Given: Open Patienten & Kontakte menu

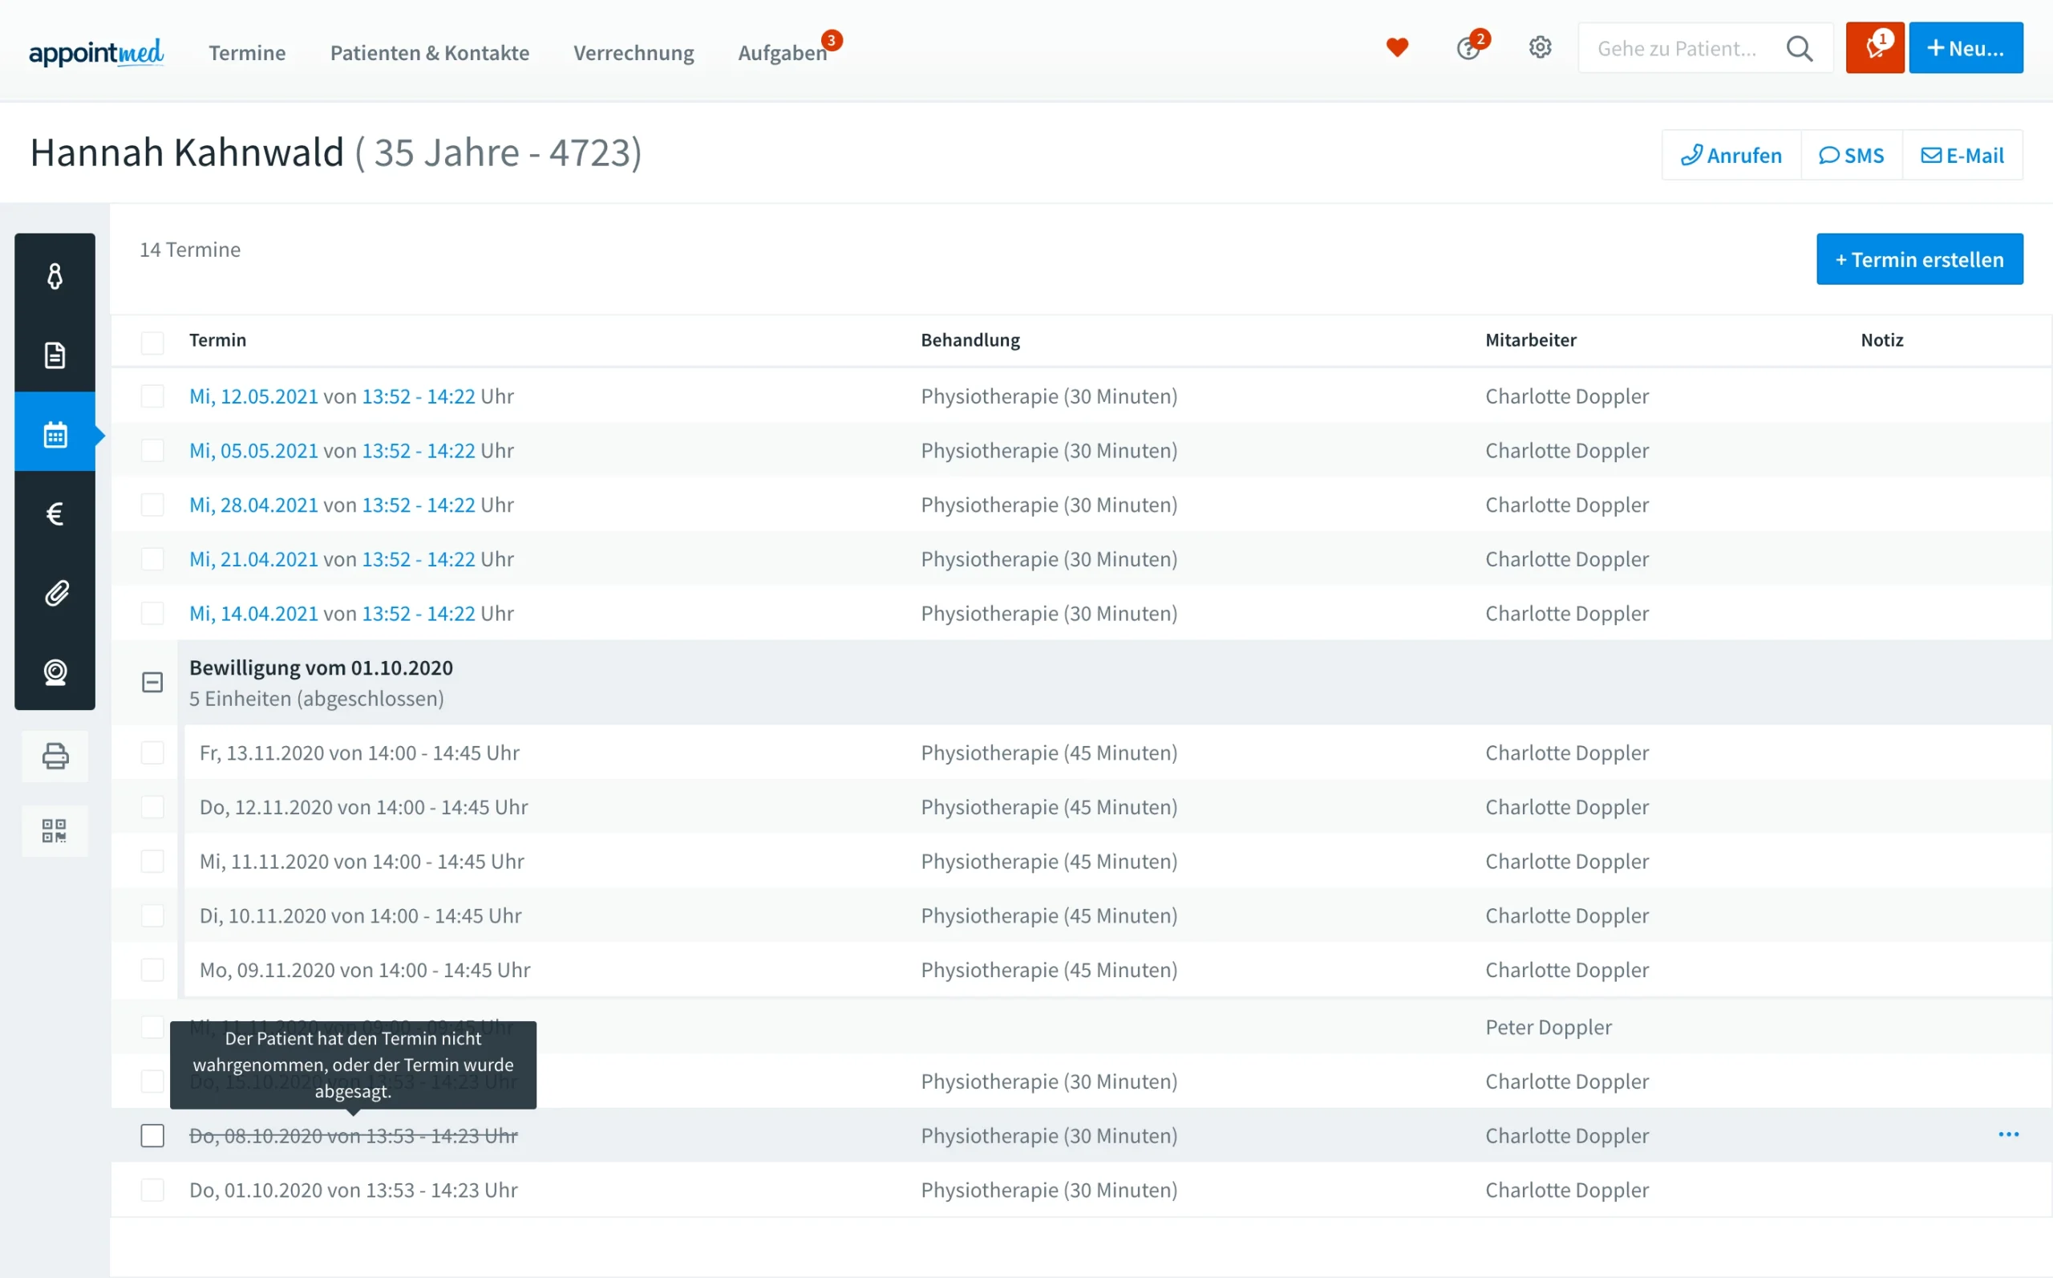Looking at the screenshot, I should coord(429,52).
